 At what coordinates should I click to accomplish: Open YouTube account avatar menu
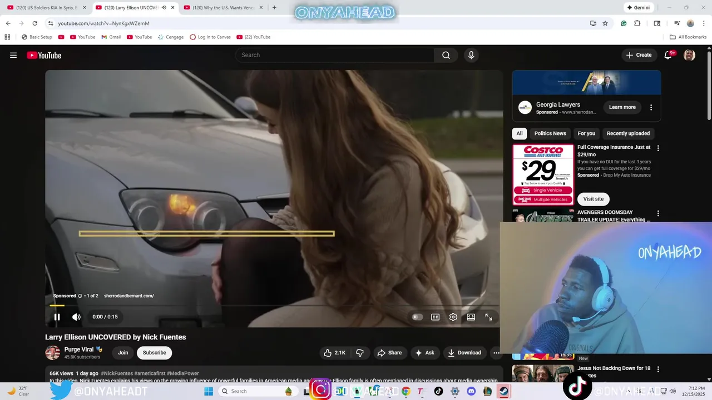coord(689,55)
